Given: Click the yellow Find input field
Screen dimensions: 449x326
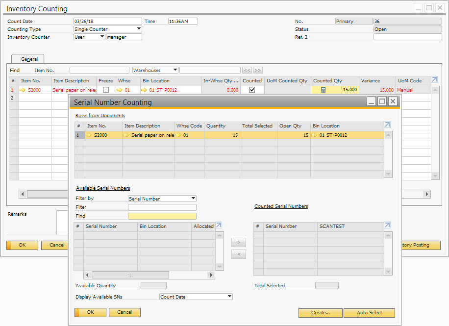Looking at the screenshot, I should point(162,216).
